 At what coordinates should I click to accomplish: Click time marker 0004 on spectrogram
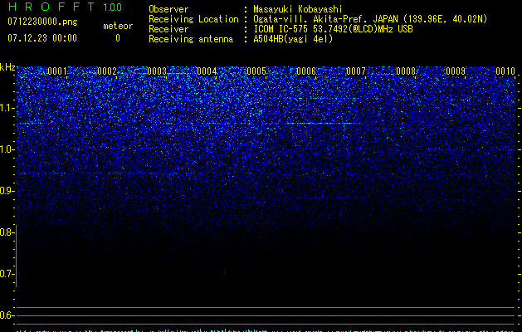[207, 71]
